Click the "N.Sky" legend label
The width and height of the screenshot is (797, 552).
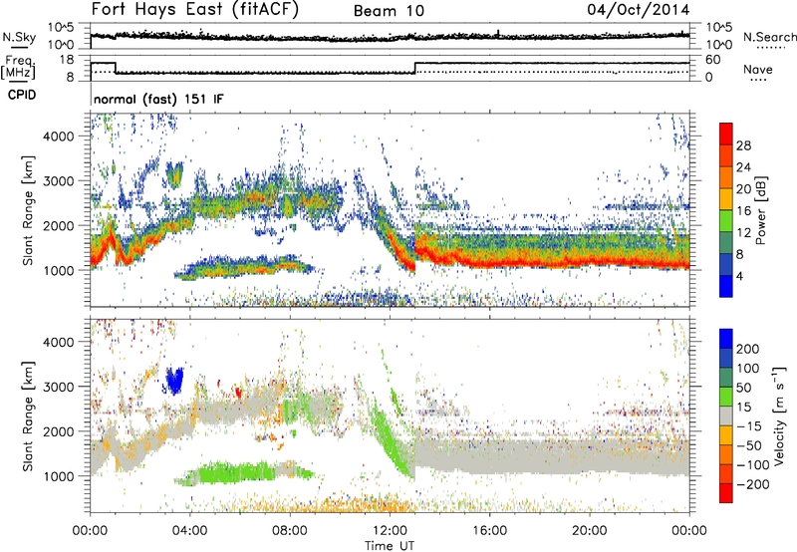tap(19, 37)
